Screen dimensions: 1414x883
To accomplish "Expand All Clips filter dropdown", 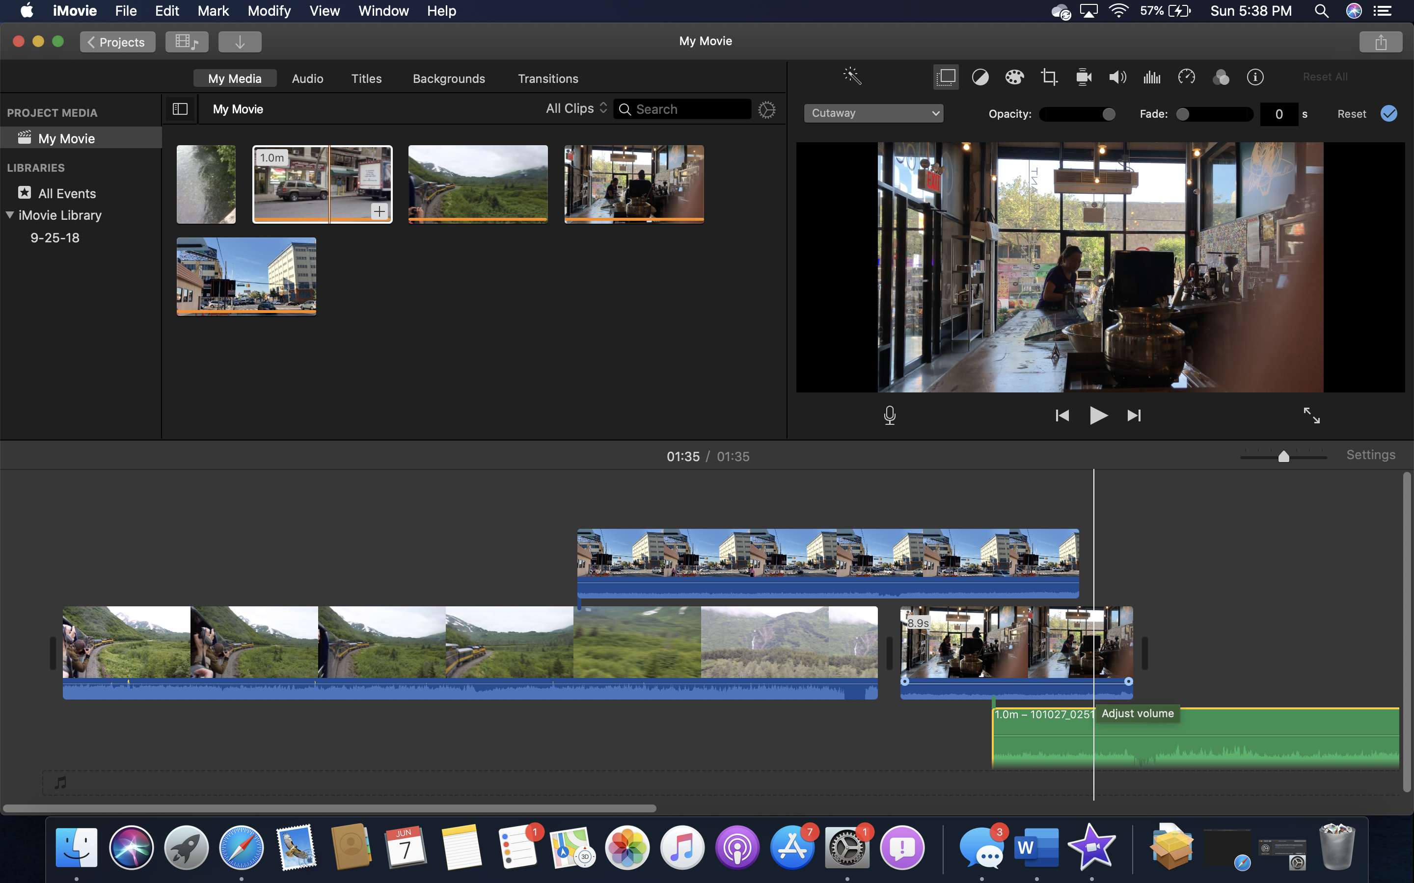I will [x=575, y=109].
